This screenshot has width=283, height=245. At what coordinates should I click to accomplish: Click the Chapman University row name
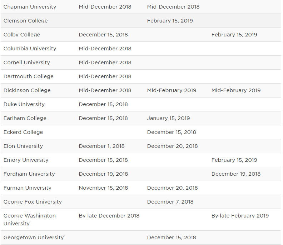[30, 7]
